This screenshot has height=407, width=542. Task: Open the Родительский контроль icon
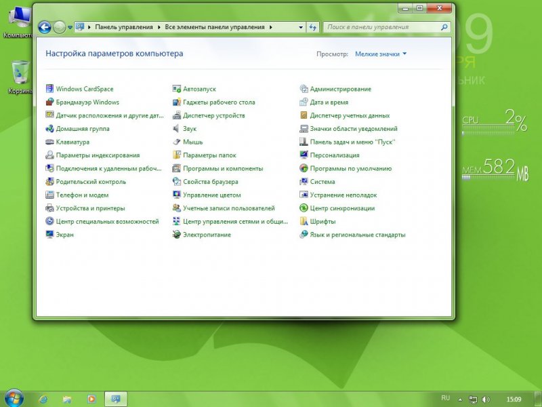[x=49, y=182]
